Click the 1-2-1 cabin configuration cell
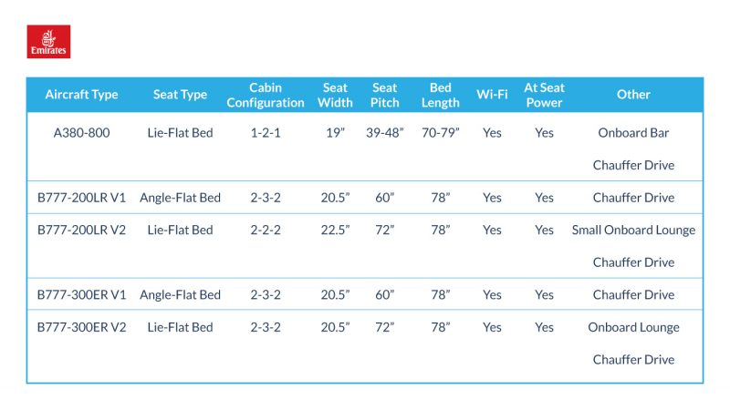The height and width of the screenshot is (410, 730). coord(266,133)
